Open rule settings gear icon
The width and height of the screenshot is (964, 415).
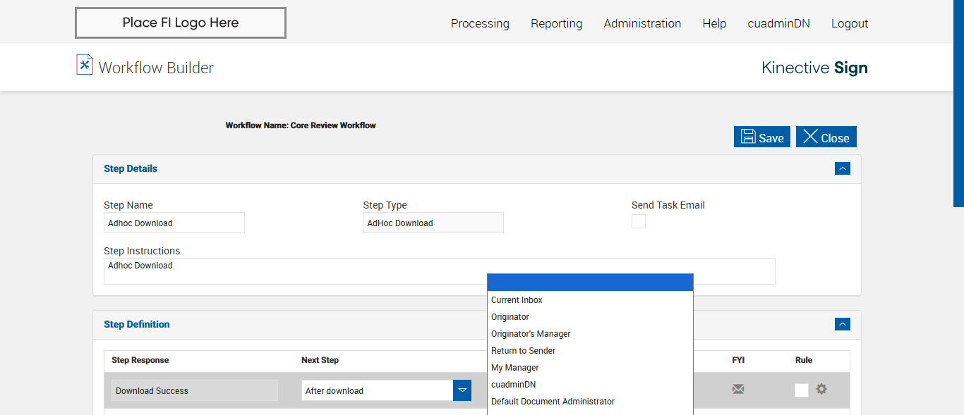[x=821, y=389]
